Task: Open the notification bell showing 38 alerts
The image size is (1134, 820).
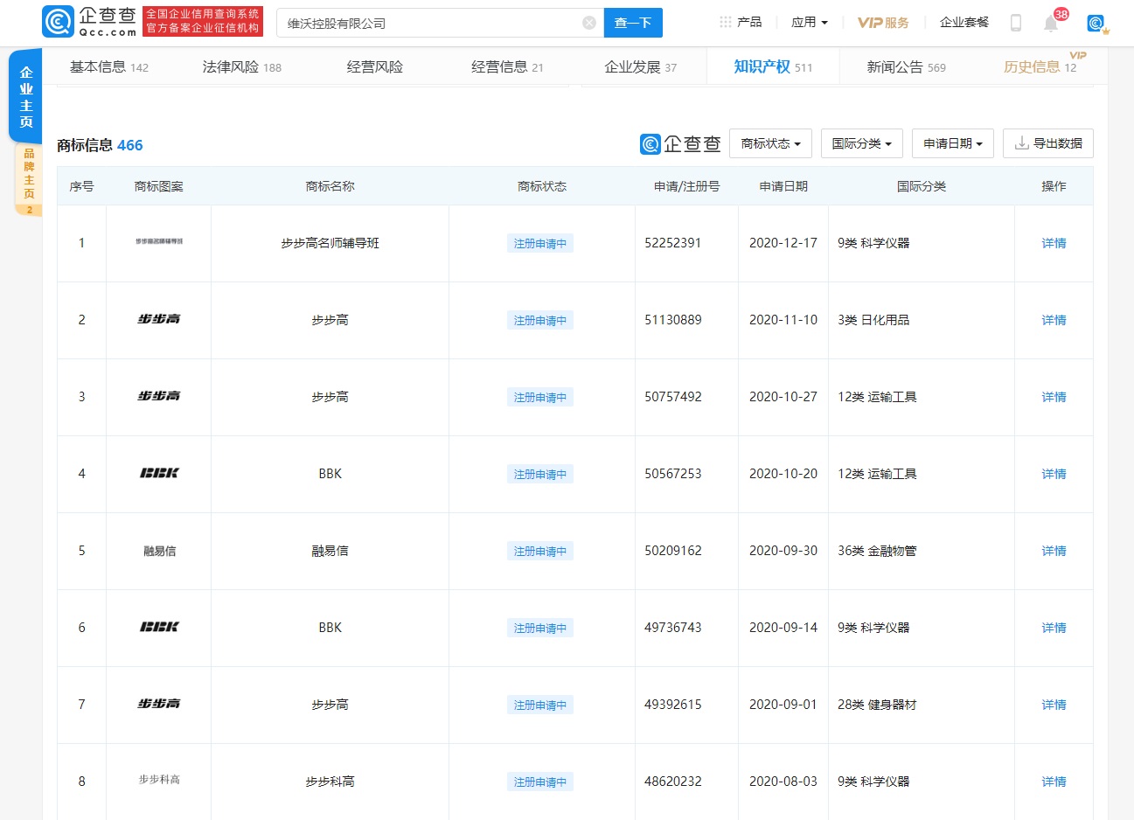Action: point(1052,24)
